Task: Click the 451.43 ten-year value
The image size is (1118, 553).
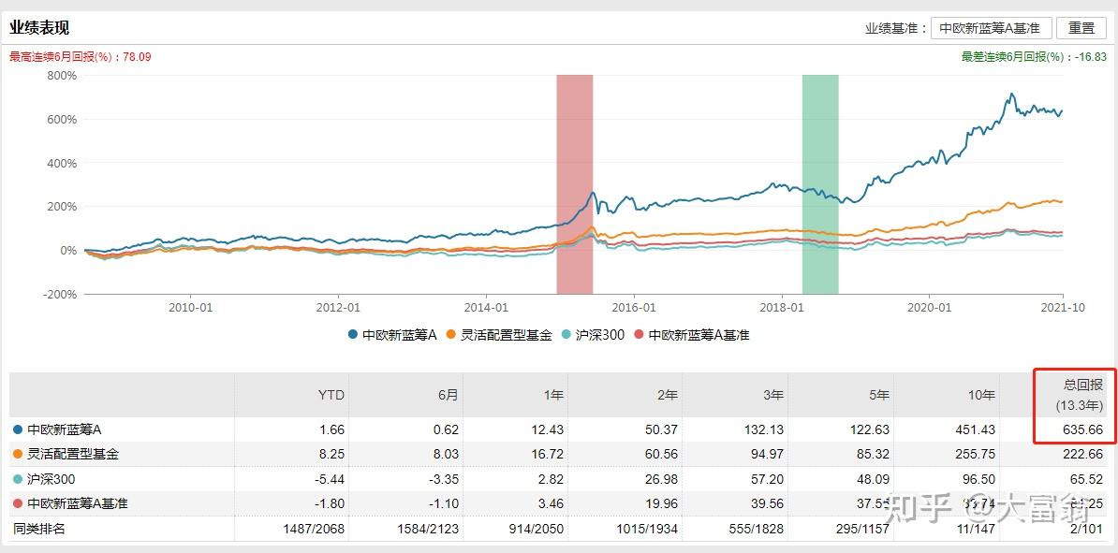Action: (x=974, y=429)
